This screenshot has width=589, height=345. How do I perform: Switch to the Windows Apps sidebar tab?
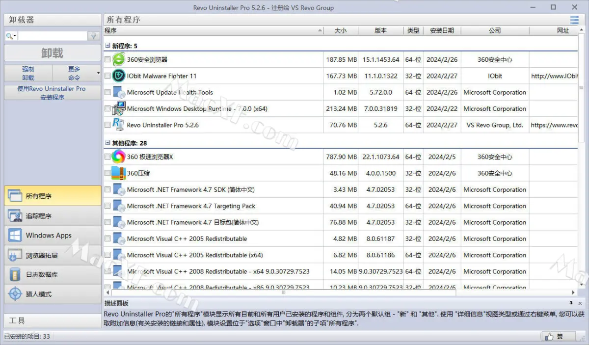pyautogui.click(x=53, y=235)
